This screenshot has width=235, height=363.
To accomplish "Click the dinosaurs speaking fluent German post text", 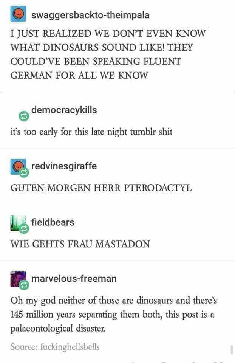I will point(108,54).
